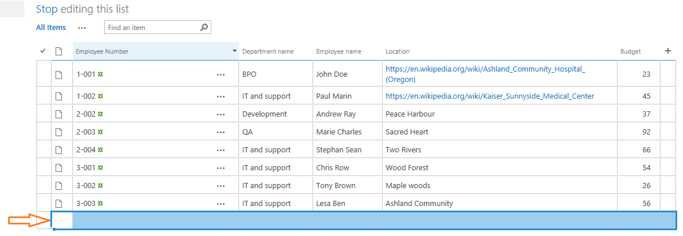
Task: Open ellipsis menu for employee 1-002
Action: (221, 96)
